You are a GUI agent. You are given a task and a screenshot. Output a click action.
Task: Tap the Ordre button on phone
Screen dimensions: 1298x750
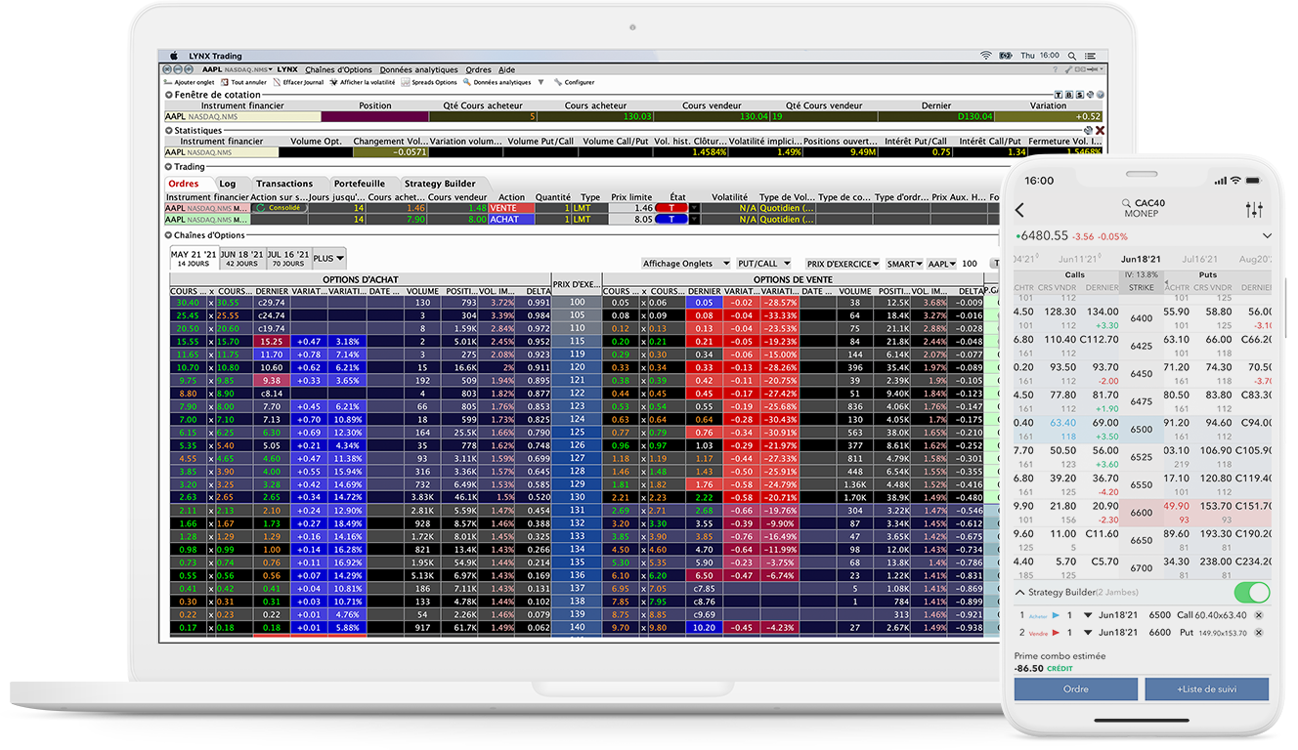coord(1076,689)
